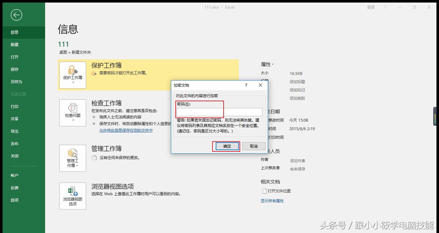Screen dimensions: 439x233
Task: Open the 选项 menu entry
Action: pyautogui.click(x=14, y=200)
